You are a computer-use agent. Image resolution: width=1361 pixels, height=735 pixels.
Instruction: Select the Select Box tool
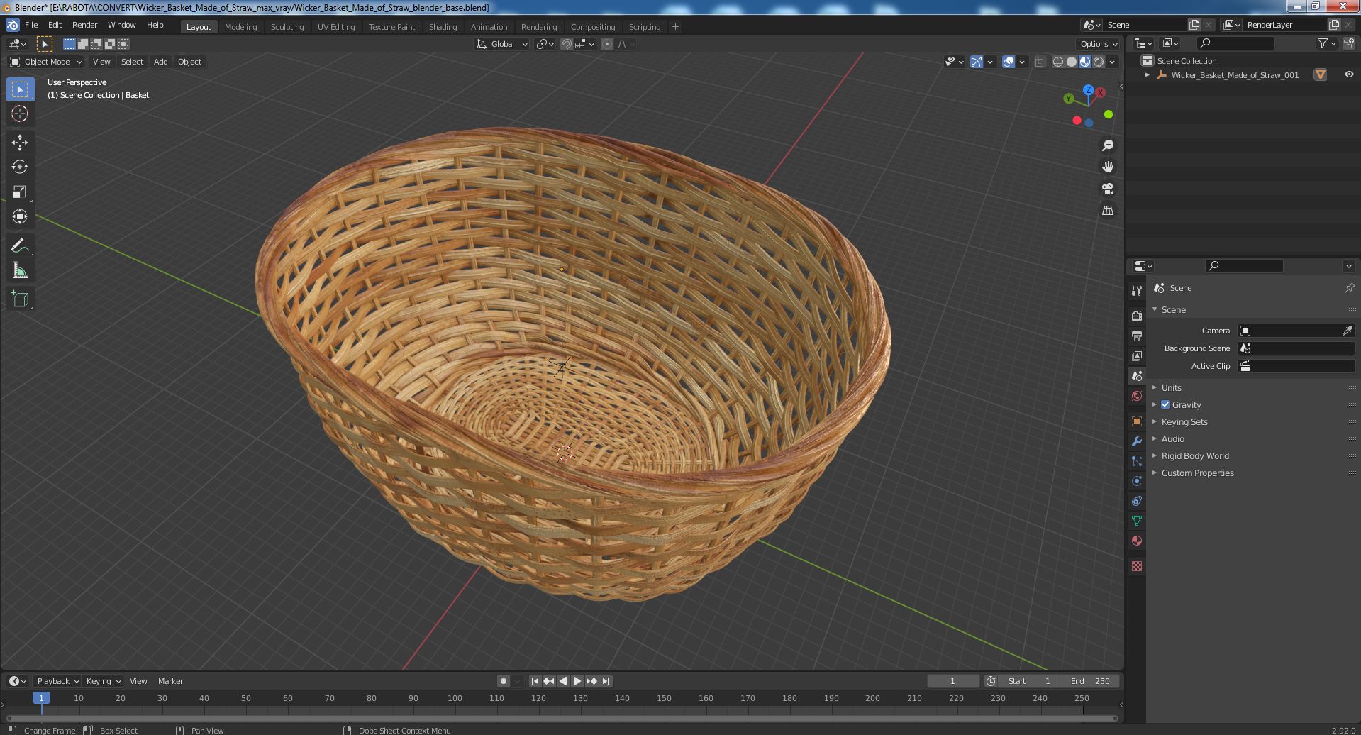pyautogui.click(x=20, y=89)
